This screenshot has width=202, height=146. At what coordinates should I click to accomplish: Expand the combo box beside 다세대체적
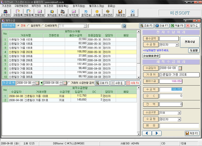(85, 26)
